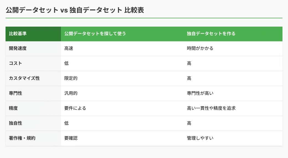Click the 時間がかかる cell
288x158 pixels.
tap(233, 49)
